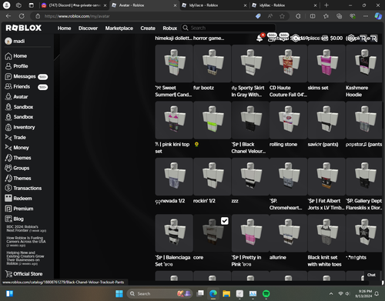385x301 pixels.
Task: Select the fur bootz thumbnail
Action: 213,63
